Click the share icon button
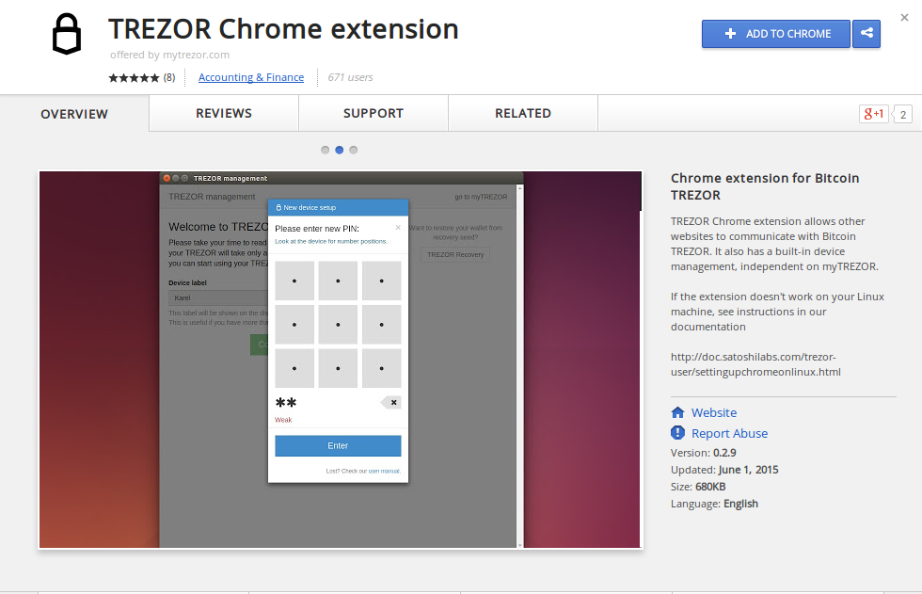 866,34
